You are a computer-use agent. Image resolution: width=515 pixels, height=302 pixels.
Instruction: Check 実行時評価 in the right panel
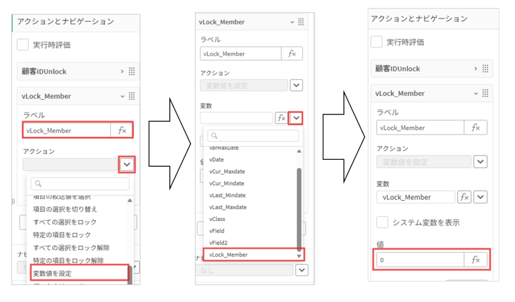tap(376, 42)
